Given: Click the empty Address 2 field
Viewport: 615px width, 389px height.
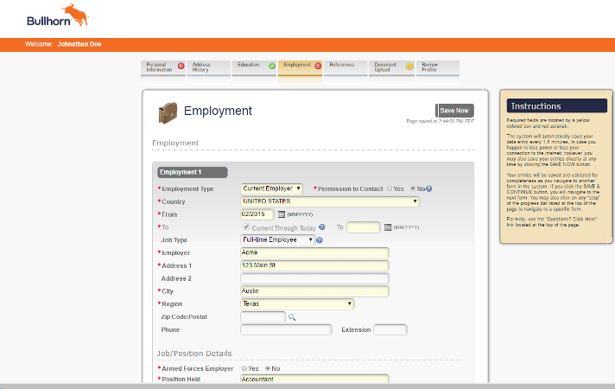Looking at the screenshot, I should pyautogui.click(x=314, y=278).
